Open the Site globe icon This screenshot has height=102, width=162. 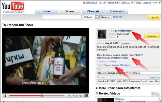point(160,3)
